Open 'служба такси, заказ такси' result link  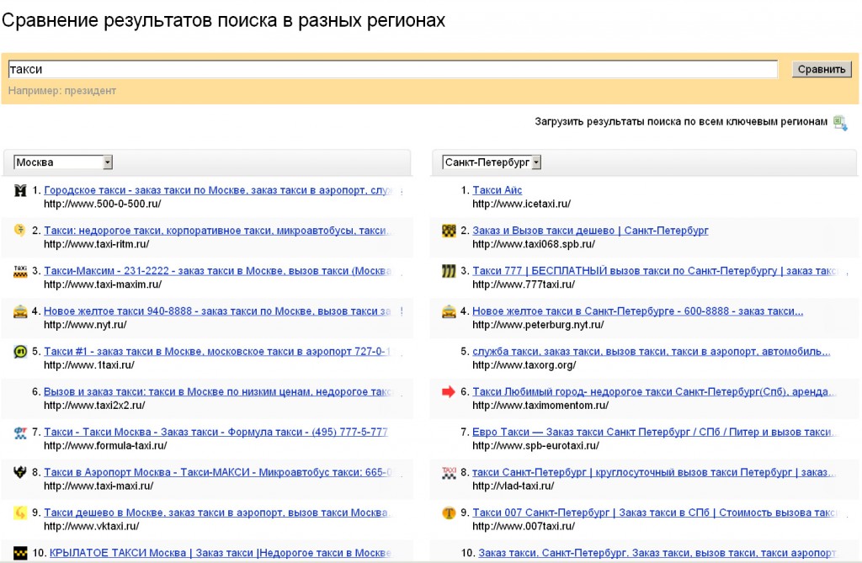point(652,351)
